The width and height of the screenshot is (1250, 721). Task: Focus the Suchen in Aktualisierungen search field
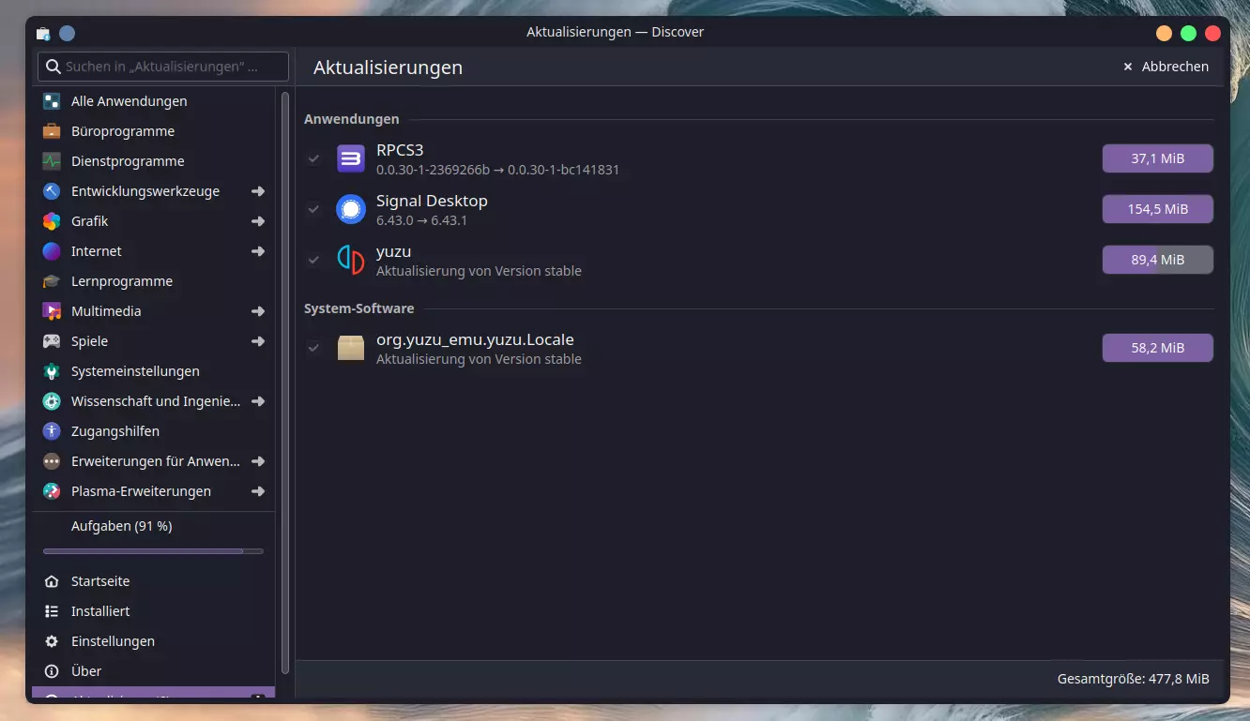coord(163,67)
